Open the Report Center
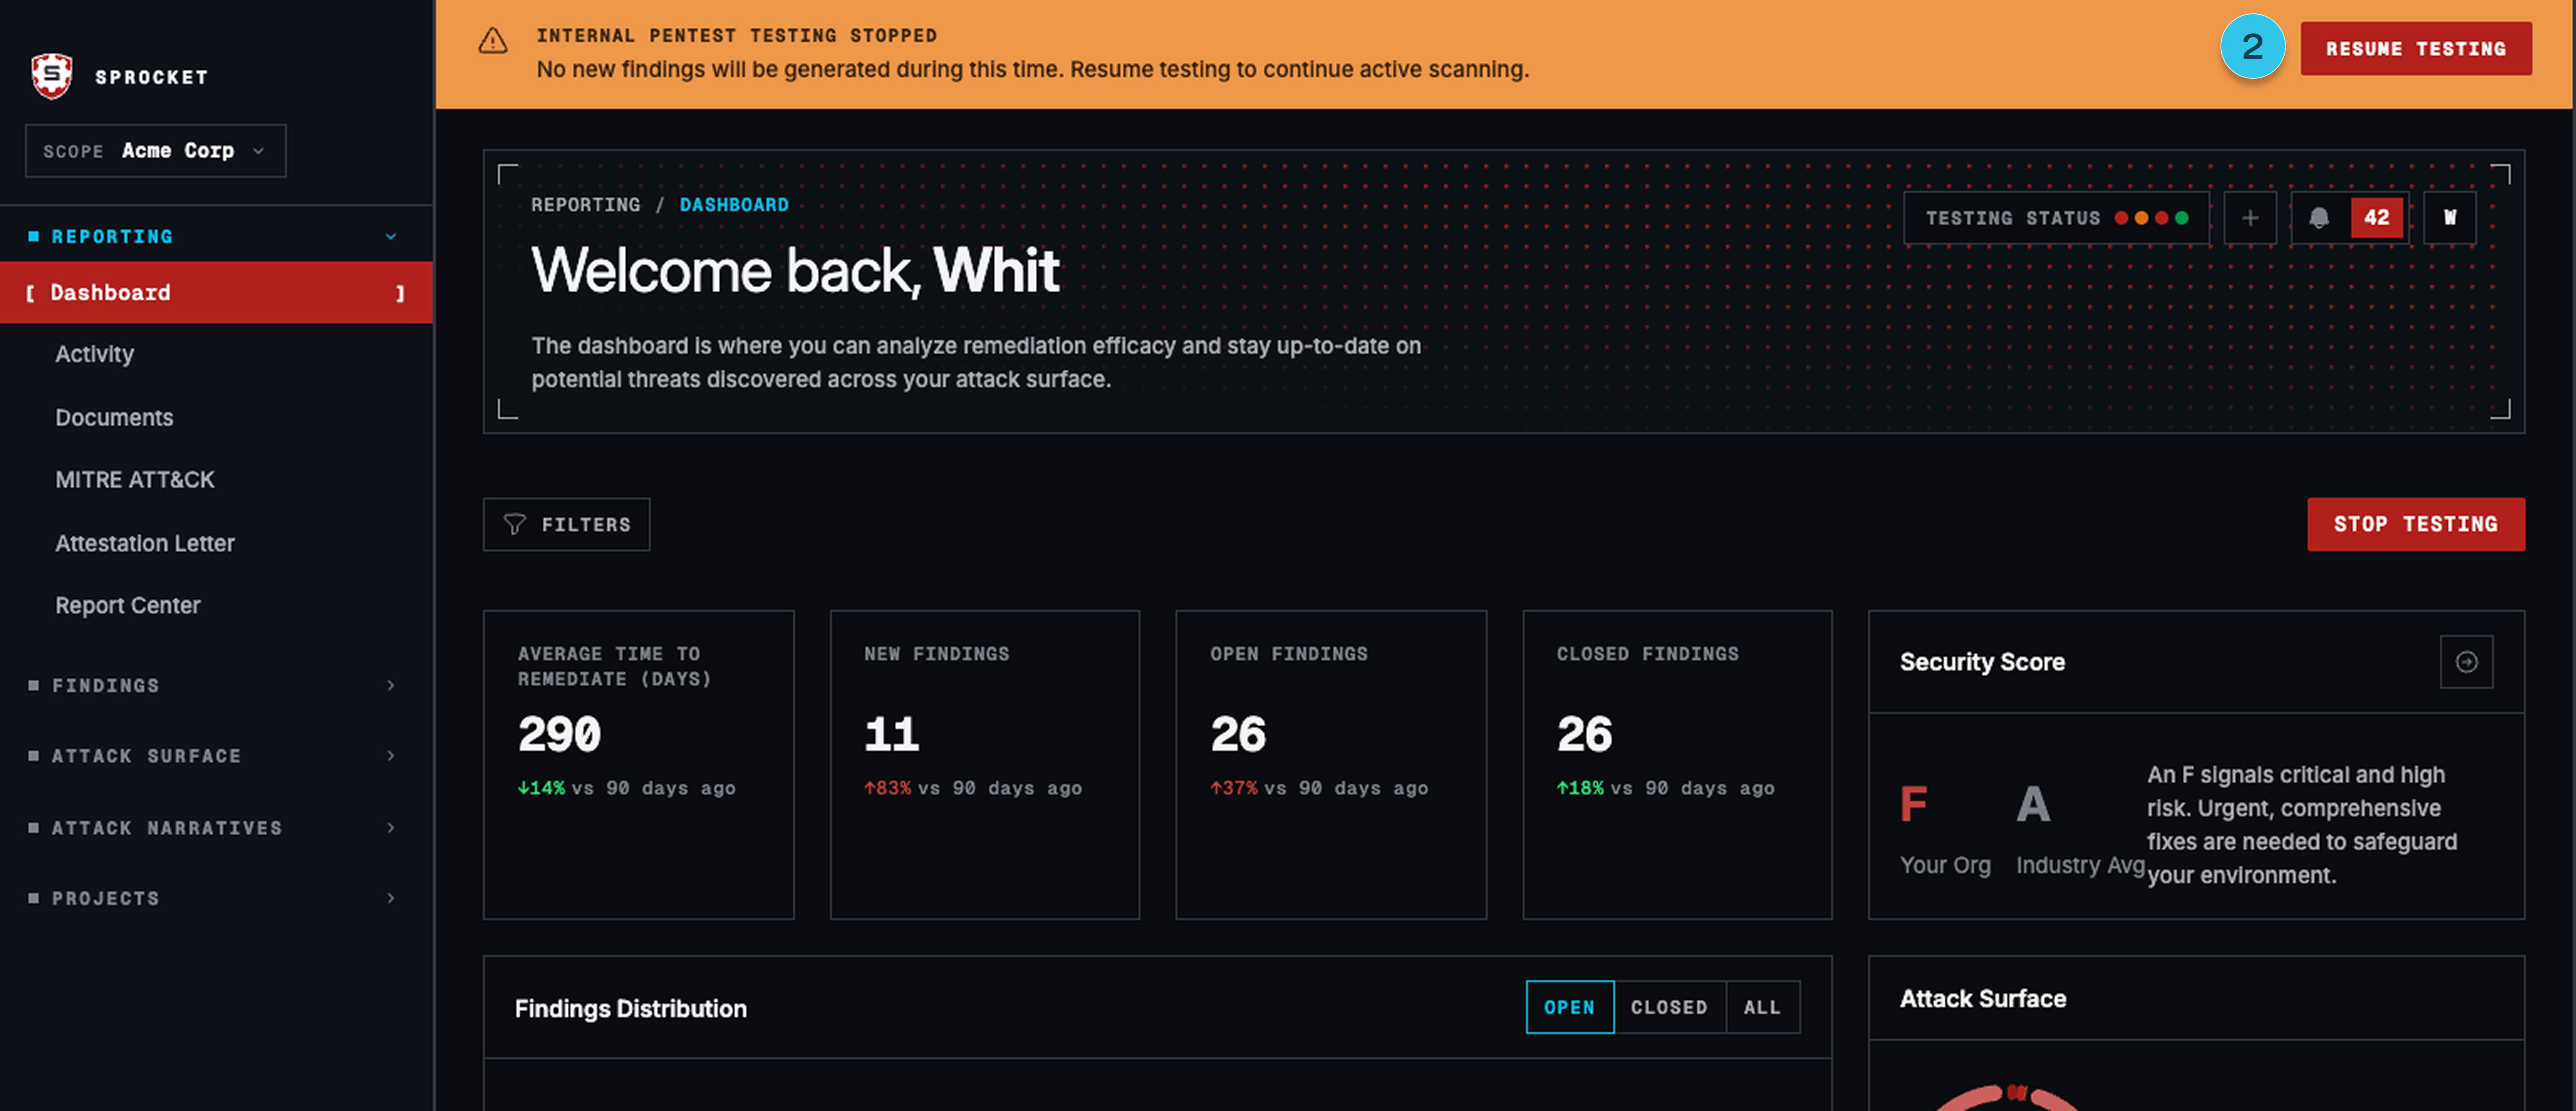2576x1111 pixels. point(128,605)
